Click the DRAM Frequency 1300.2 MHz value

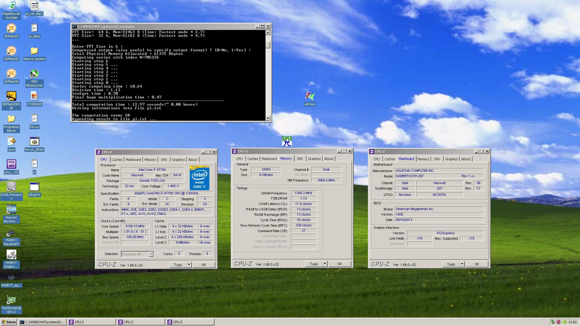[304, 193]
